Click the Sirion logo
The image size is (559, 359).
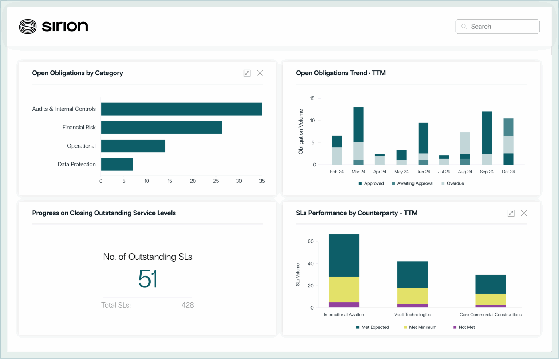53,27
